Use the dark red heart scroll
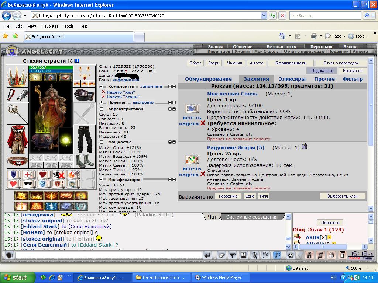Screen dimensions: 378x283 tap(44, 175)
